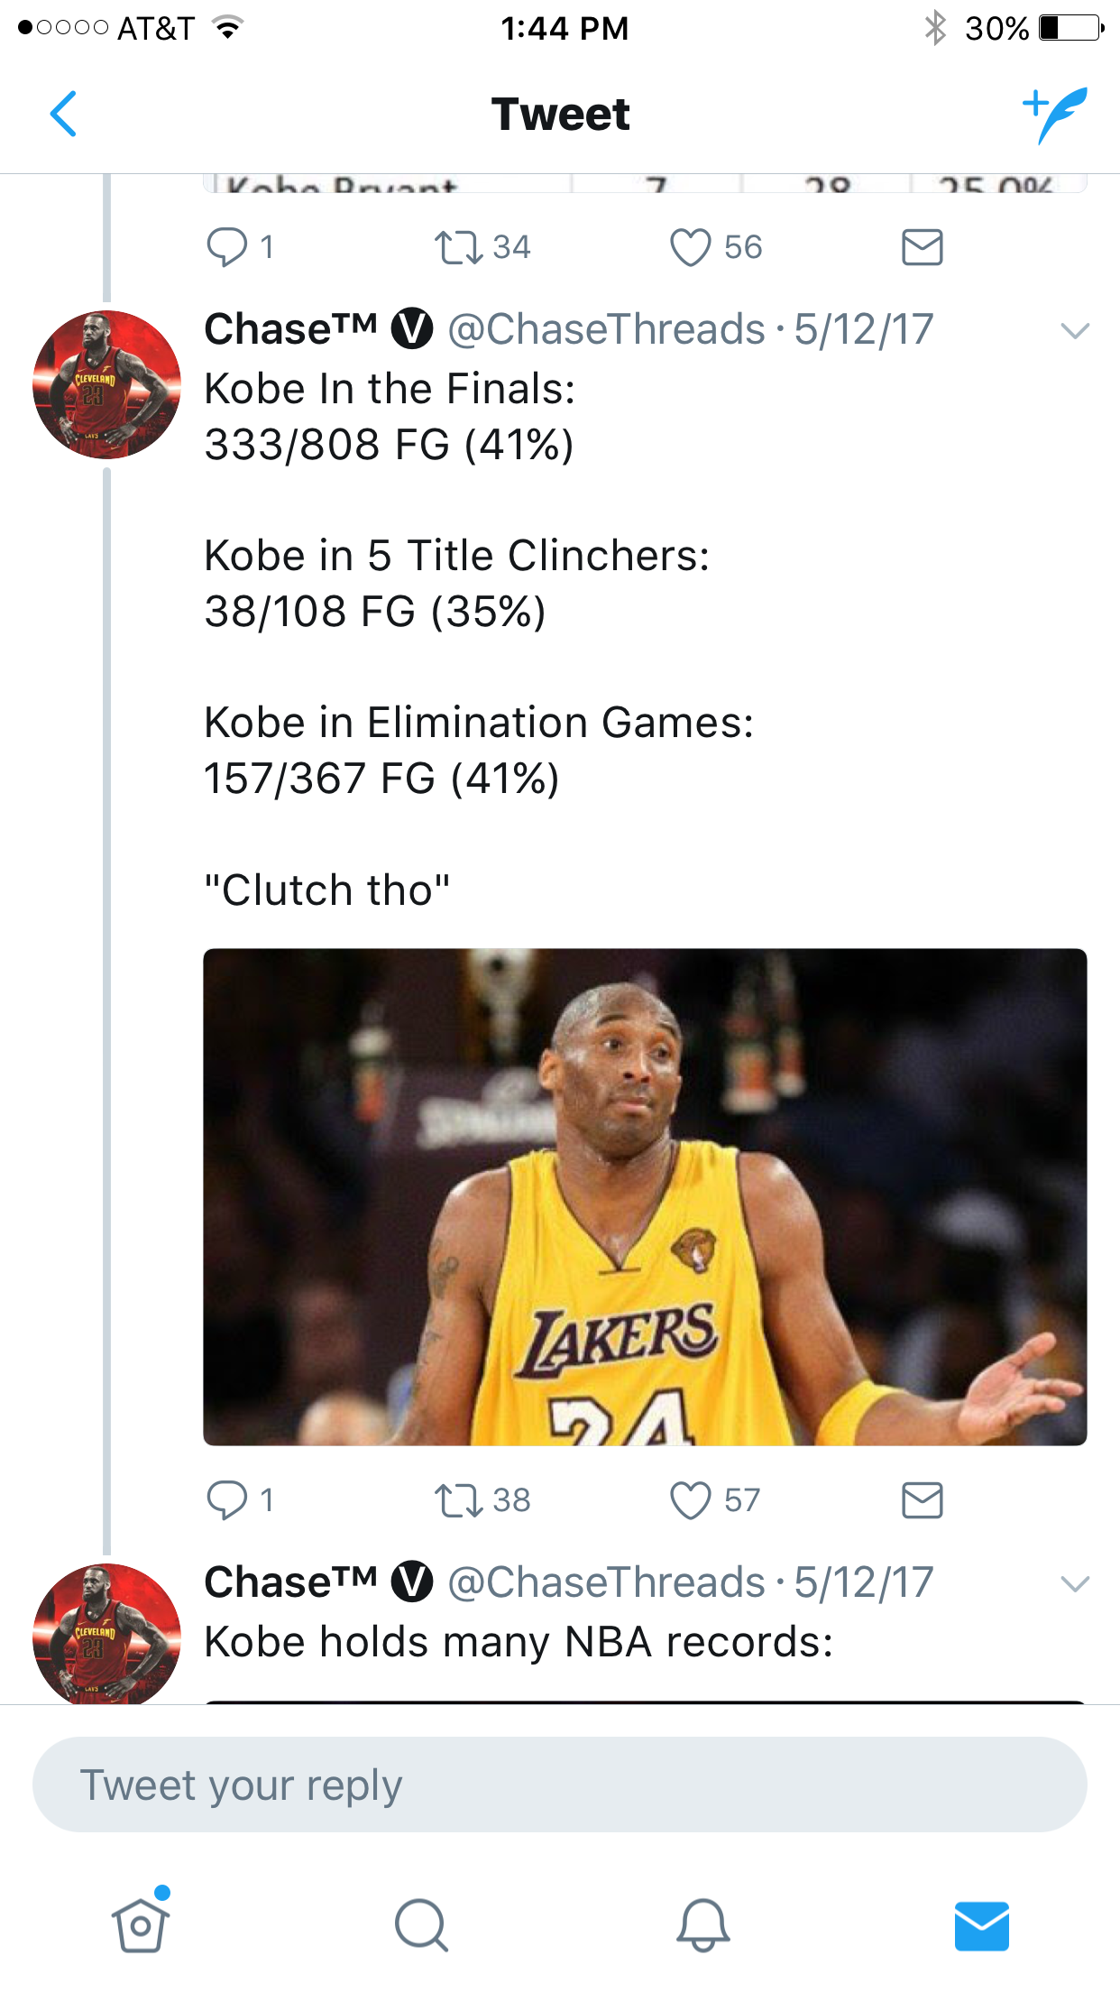Screen dimensions: 1120x1992
Task: Like the tweet with 57 likes
Action: (x=691, y=1500)
